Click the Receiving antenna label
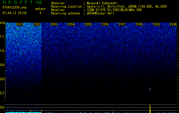Viewport: 179px width, 113px height. [65, 13]
